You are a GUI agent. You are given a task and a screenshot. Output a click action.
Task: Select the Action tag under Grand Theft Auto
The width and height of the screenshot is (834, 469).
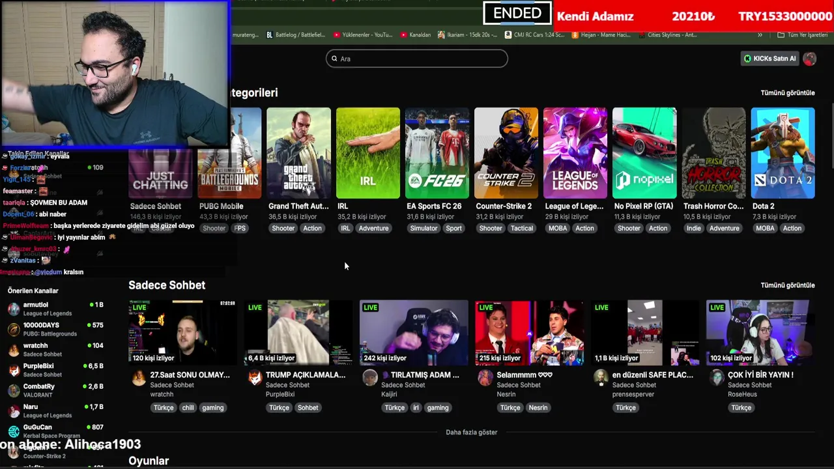coord(312,228)
